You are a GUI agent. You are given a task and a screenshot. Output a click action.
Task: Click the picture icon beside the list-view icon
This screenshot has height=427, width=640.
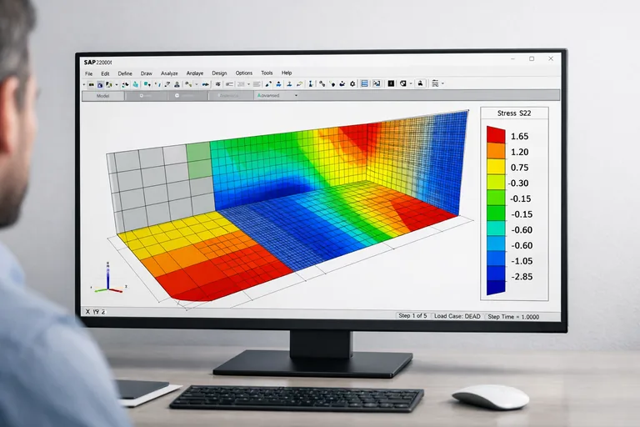377,84
